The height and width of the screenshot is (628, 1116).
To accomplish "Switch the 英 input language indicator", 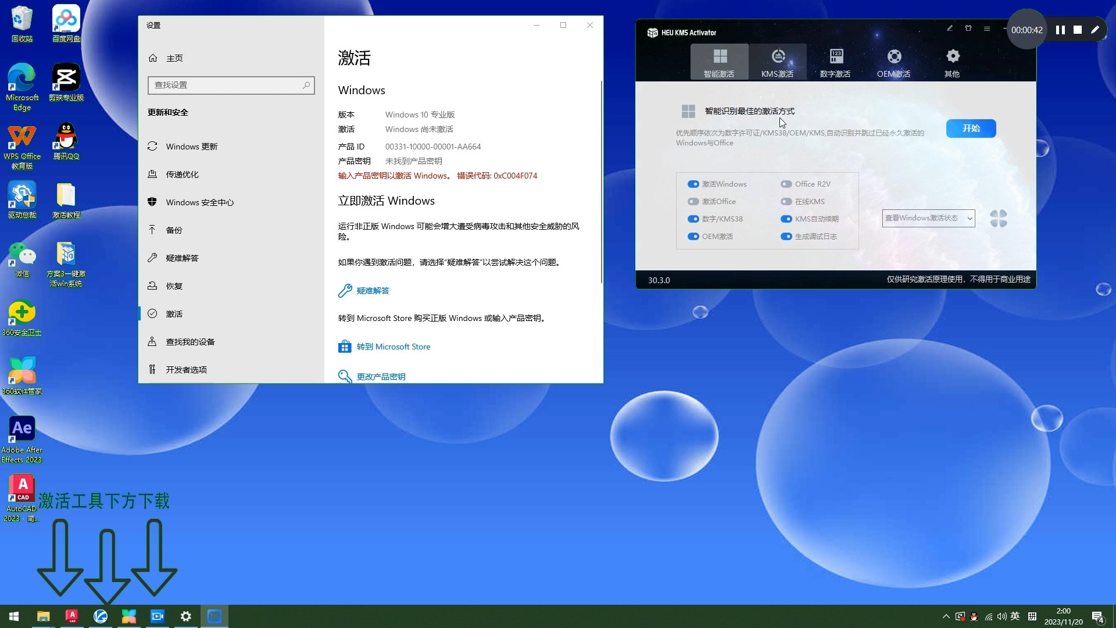I will click(x=1015, y=616).
